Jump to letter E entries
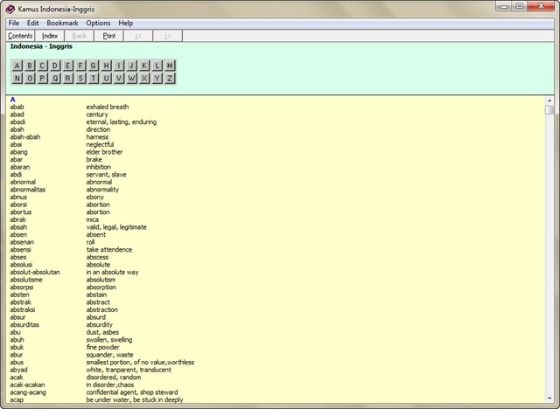 (x=68, y=66)
